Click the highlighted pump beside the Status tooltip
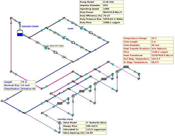The width and height of the screenshot is (175, 136). click(x=46, y=47)
